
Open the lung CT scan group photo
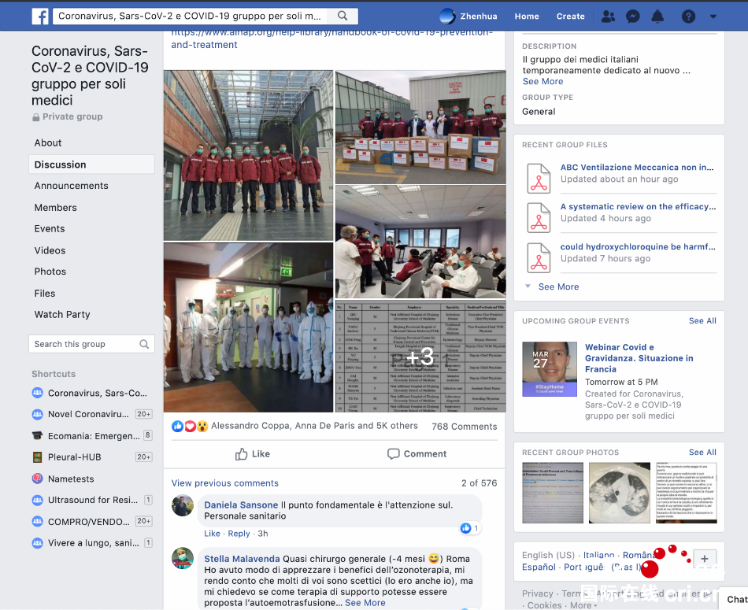point(620,493)
